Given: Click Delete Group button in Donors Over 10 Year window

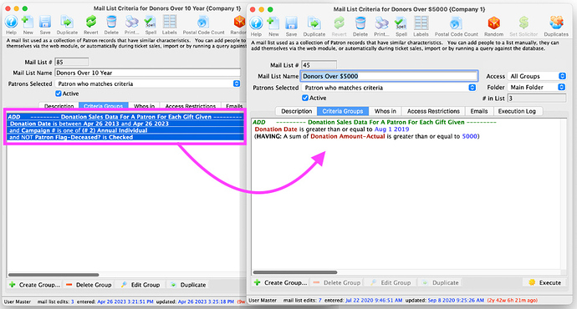Looking at the screenshot, I should tap(89, 285).
